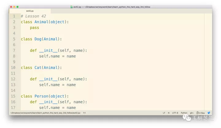Screen dimensions: 221x128
Task: Click 'def __init__(self, name):' on line 12
Action: click(x=59, y=79)
